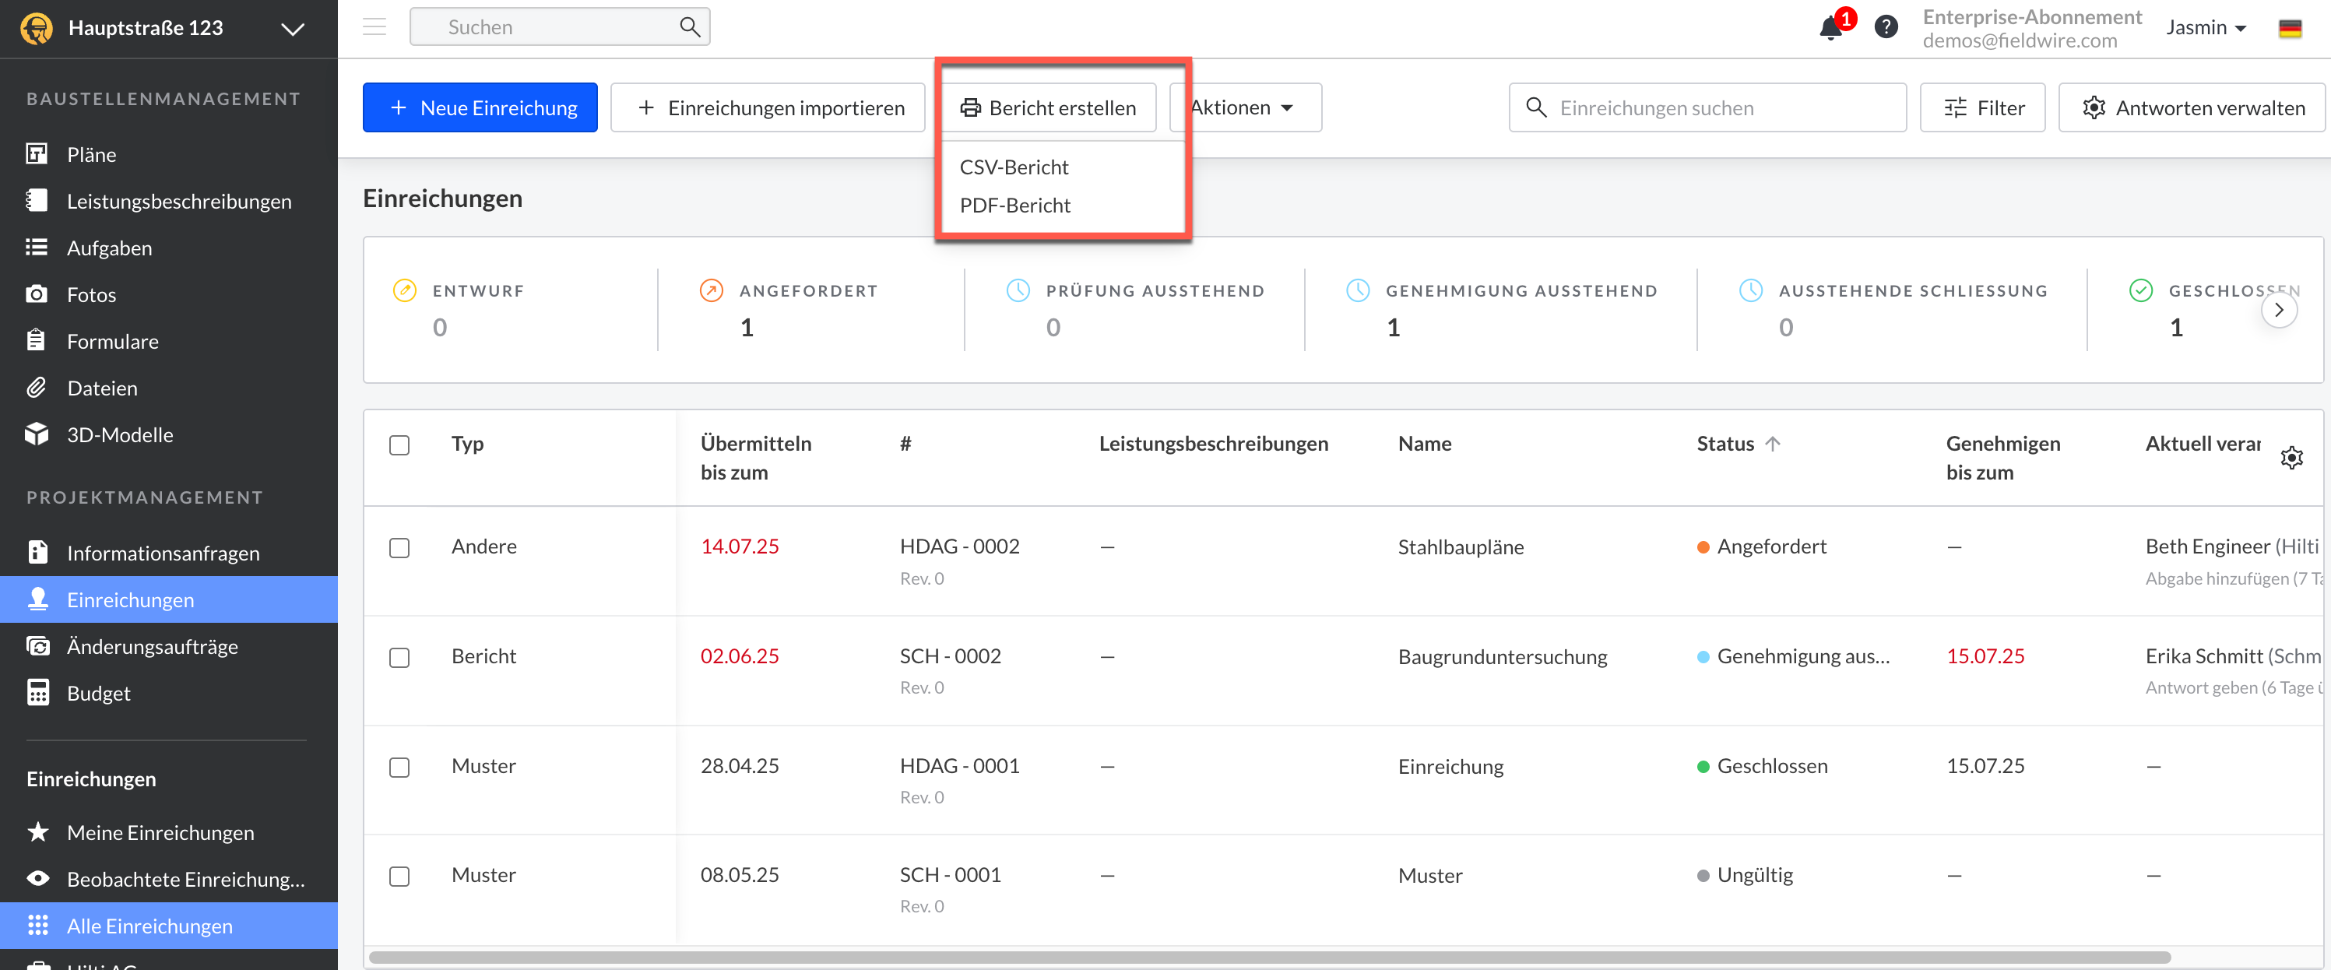Open Baugrunduntersuchung submission

1502,656
